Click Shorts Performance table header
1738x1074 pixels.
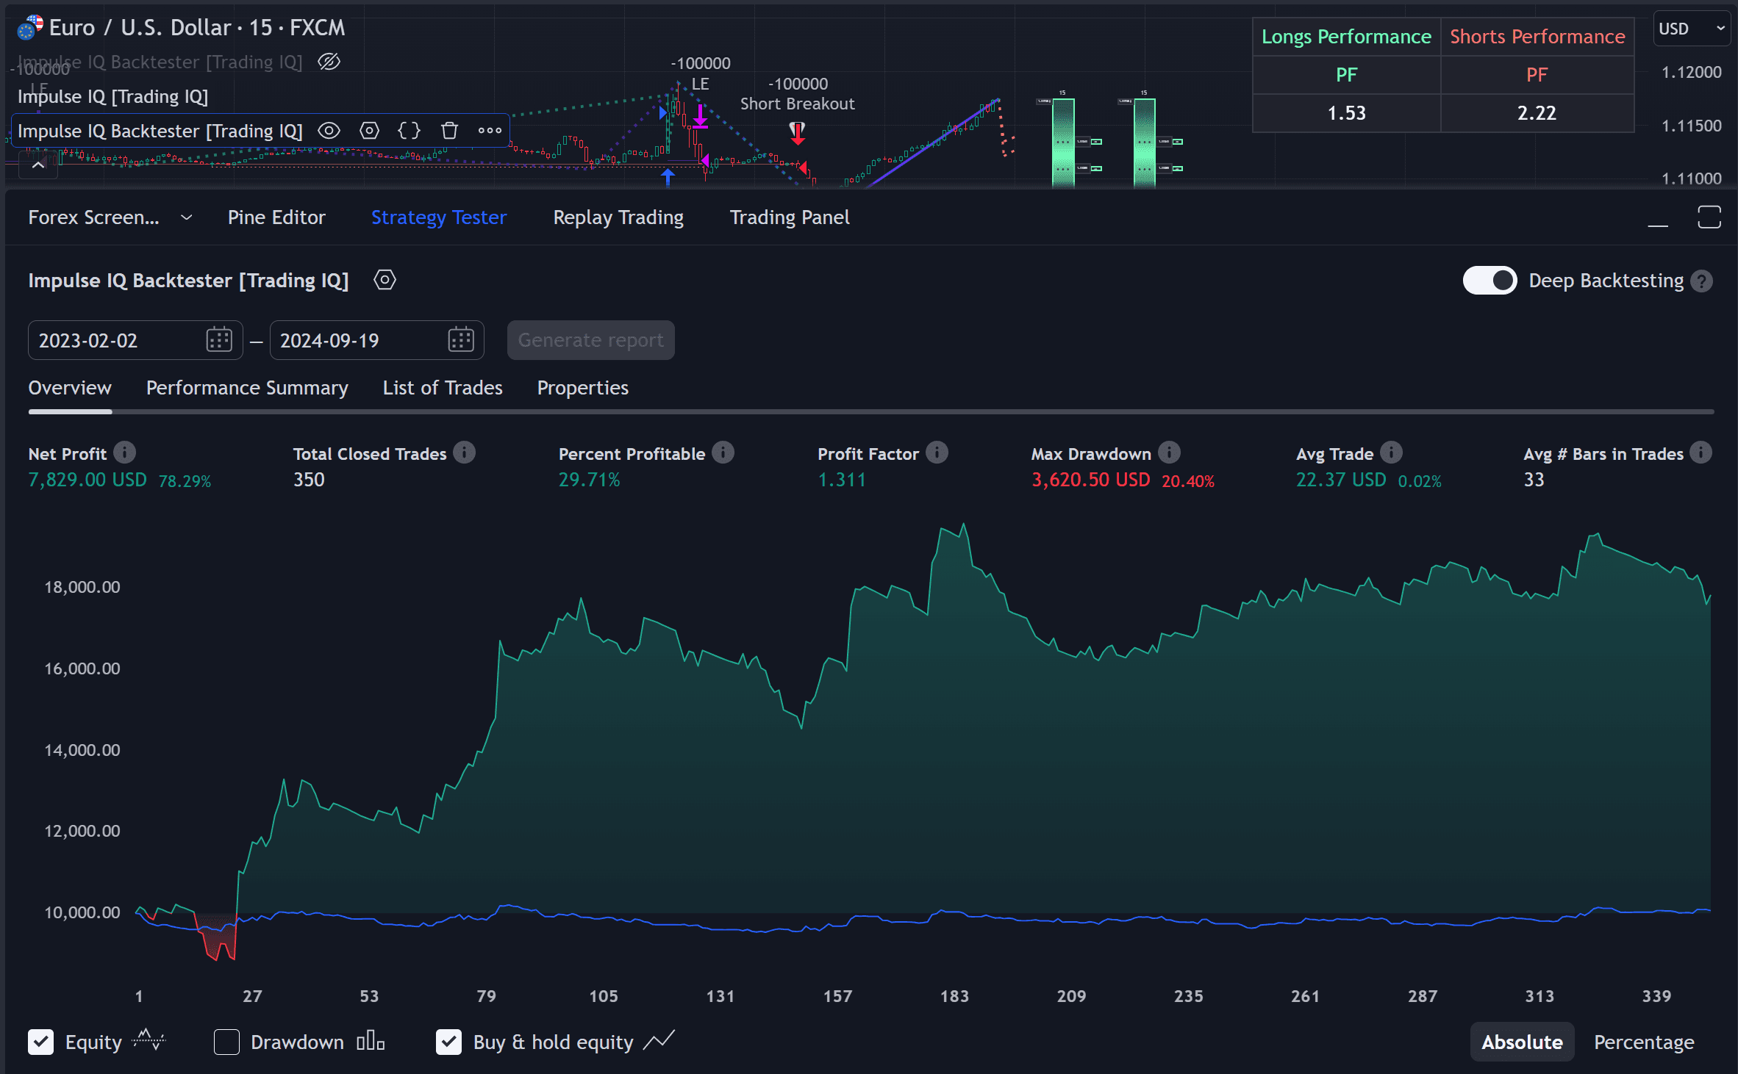pos(1537,37)
